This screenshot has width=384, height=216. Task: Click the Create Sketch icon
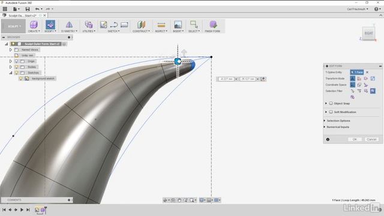click(104, 25)
